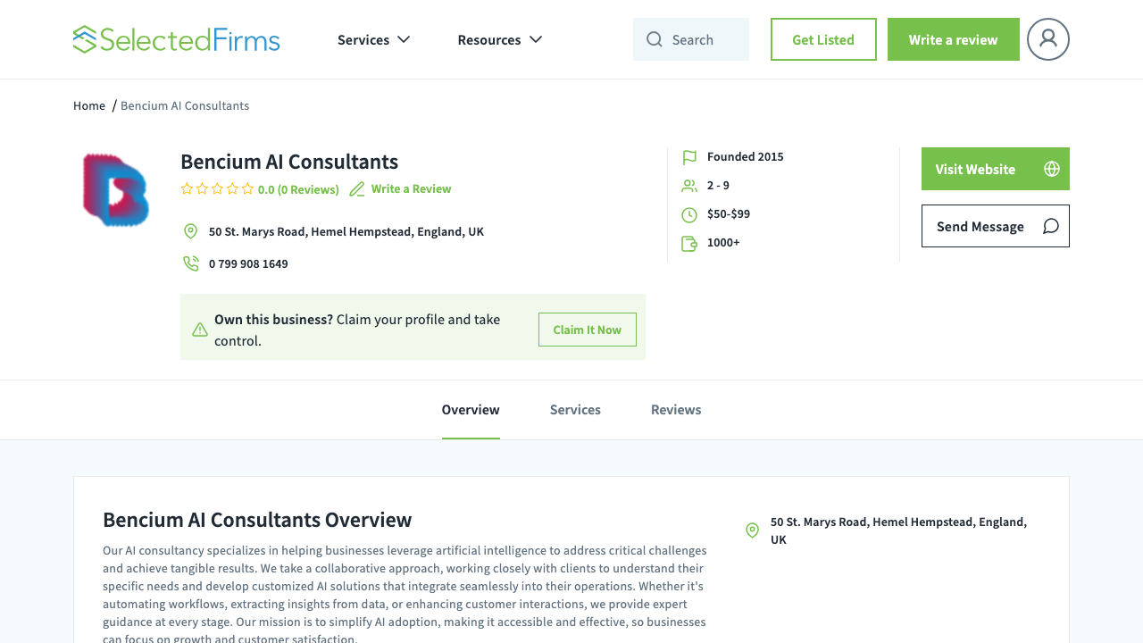
Task: Click the Claim It Now button
Action: click(587, 330)
